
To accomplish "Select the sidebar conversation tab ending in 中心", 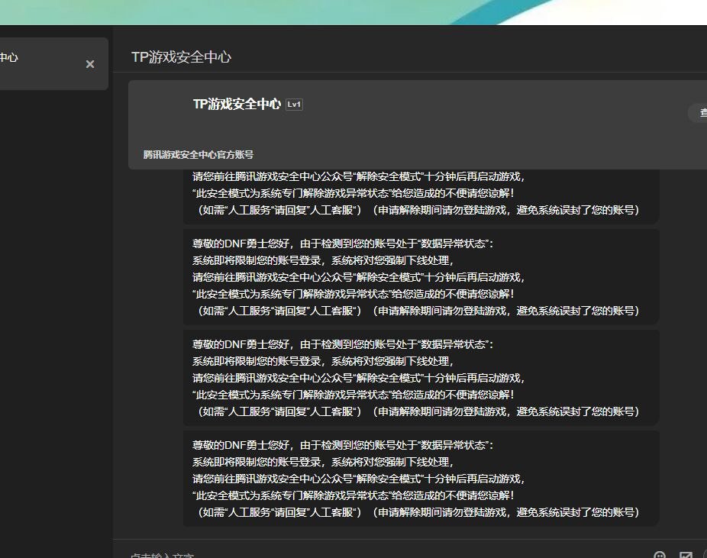I will coord(53,63).
